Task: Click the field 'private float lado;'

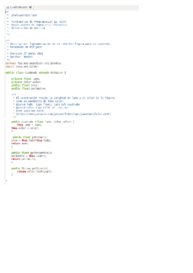Action: click(x=26, y=79)
